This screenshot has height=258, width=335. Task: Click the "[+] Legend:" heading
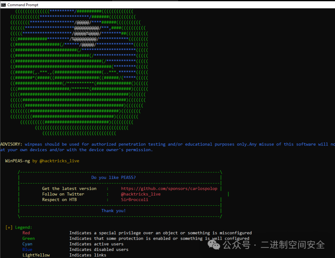(x=19, y=227)
